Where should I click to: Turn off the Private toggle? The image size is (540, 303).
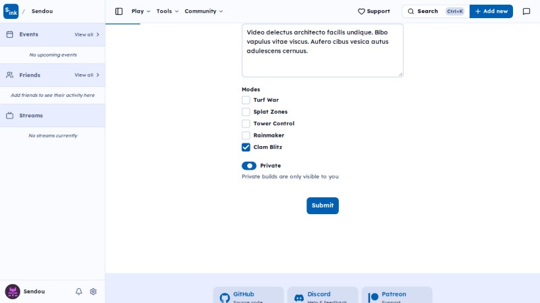[249, 166]
